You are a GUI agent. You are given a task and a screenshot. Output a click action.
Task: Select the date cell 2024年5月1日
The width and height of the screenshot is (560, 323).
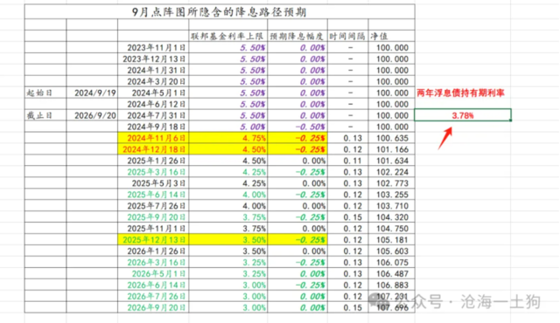point(153,93)
